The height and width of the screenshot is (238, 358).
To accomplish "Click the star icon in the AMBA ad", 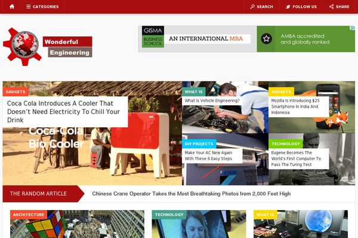I will (x=266, y=39).
